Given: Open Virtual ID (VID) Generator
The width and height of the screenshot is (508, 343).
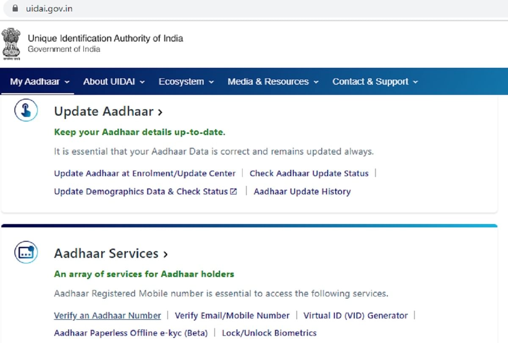Looking at the screenshot, I should [x=355, y=315].
